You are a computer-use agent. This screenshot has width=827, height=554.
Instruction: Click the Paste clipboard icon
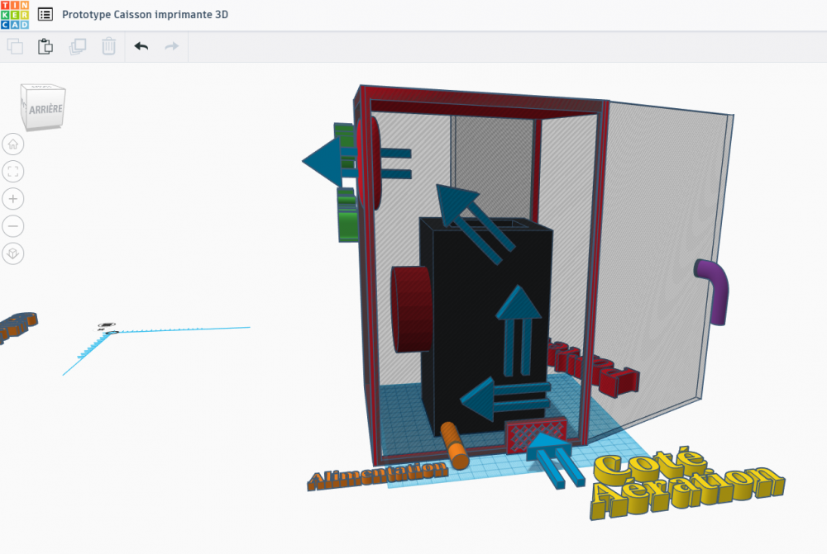coord(45,46)
